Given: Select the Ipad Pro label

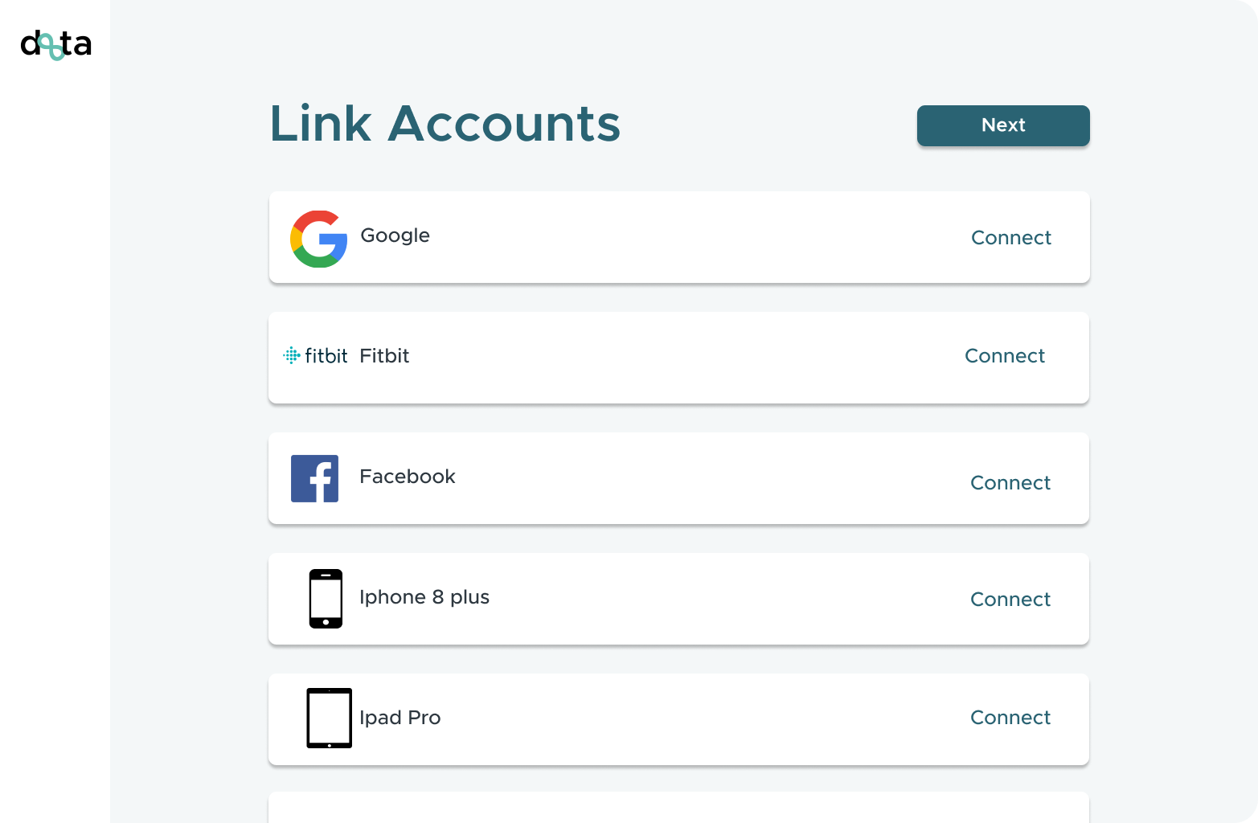Looking at the screenshot, I should 400,718.
